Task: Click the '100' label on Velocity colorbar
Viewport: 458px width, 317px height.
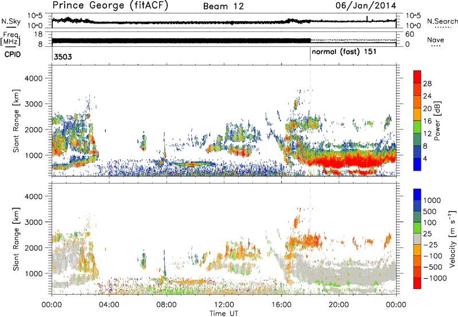Action: click(x=429, y=223)
